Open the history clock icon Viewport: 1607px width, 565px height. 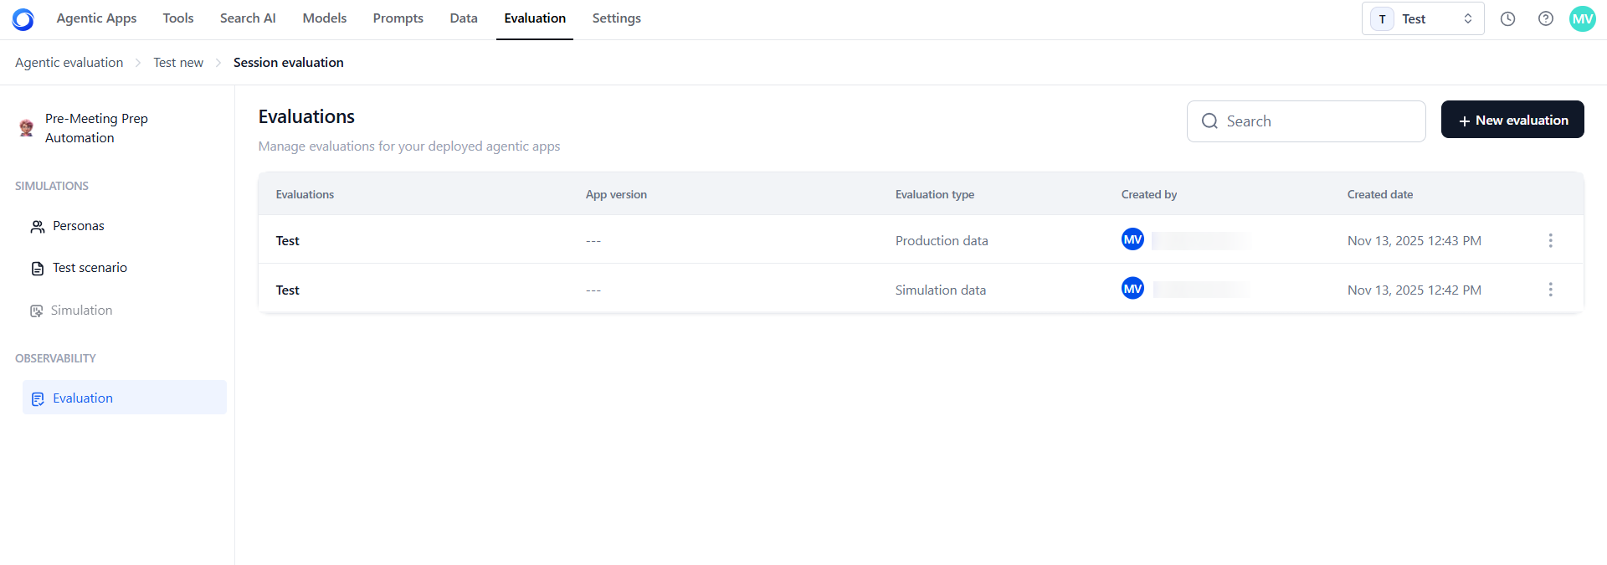[1507, 19]
